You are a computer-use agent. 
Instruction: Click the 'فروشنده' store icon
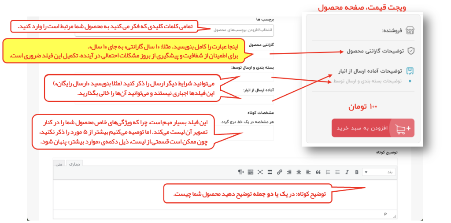click(410, 30)
